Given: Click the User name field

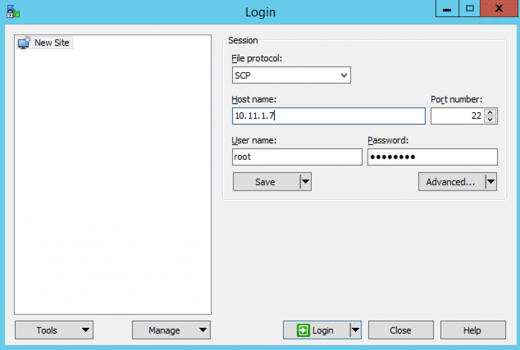Looking at the screenshot, I should coord(297,157).
